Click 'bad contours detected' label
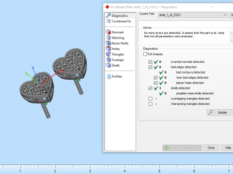The image size is (233, 174). [190, 72]
